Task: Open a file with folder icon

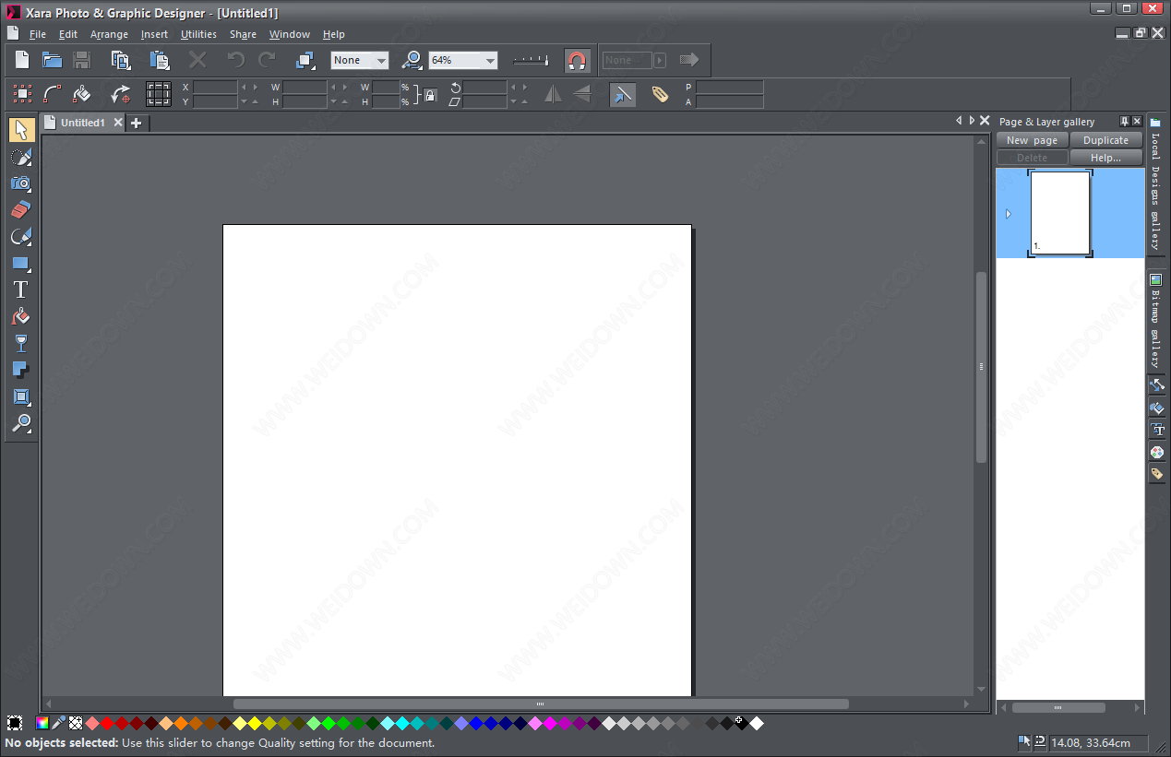Action: pos(52,60)
